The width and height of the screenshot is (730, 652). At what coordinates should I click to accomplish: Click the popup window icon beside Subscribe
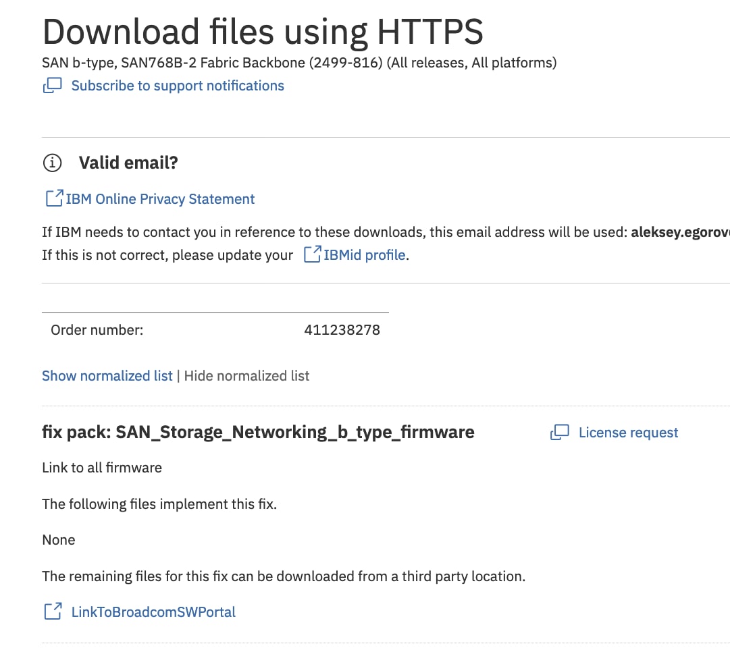coord(52,86)
